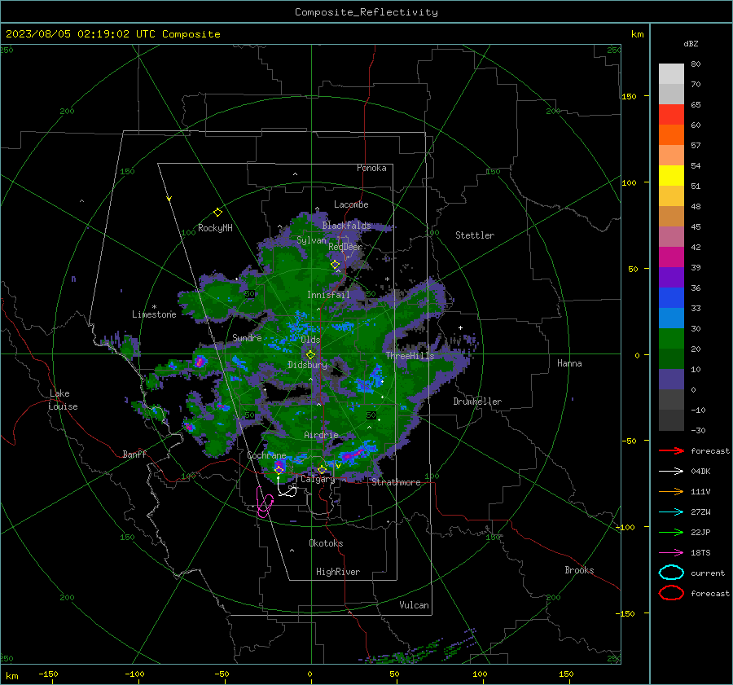Click the Sundre town label
This screenshot has height=685, width=733.
pos(247,337)
